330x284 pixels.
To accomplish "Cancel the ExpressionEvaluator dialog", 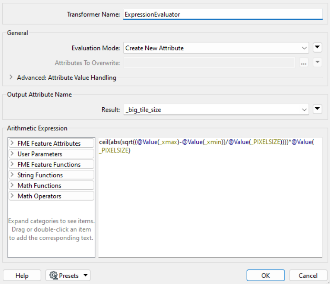I will click(308, 275).
